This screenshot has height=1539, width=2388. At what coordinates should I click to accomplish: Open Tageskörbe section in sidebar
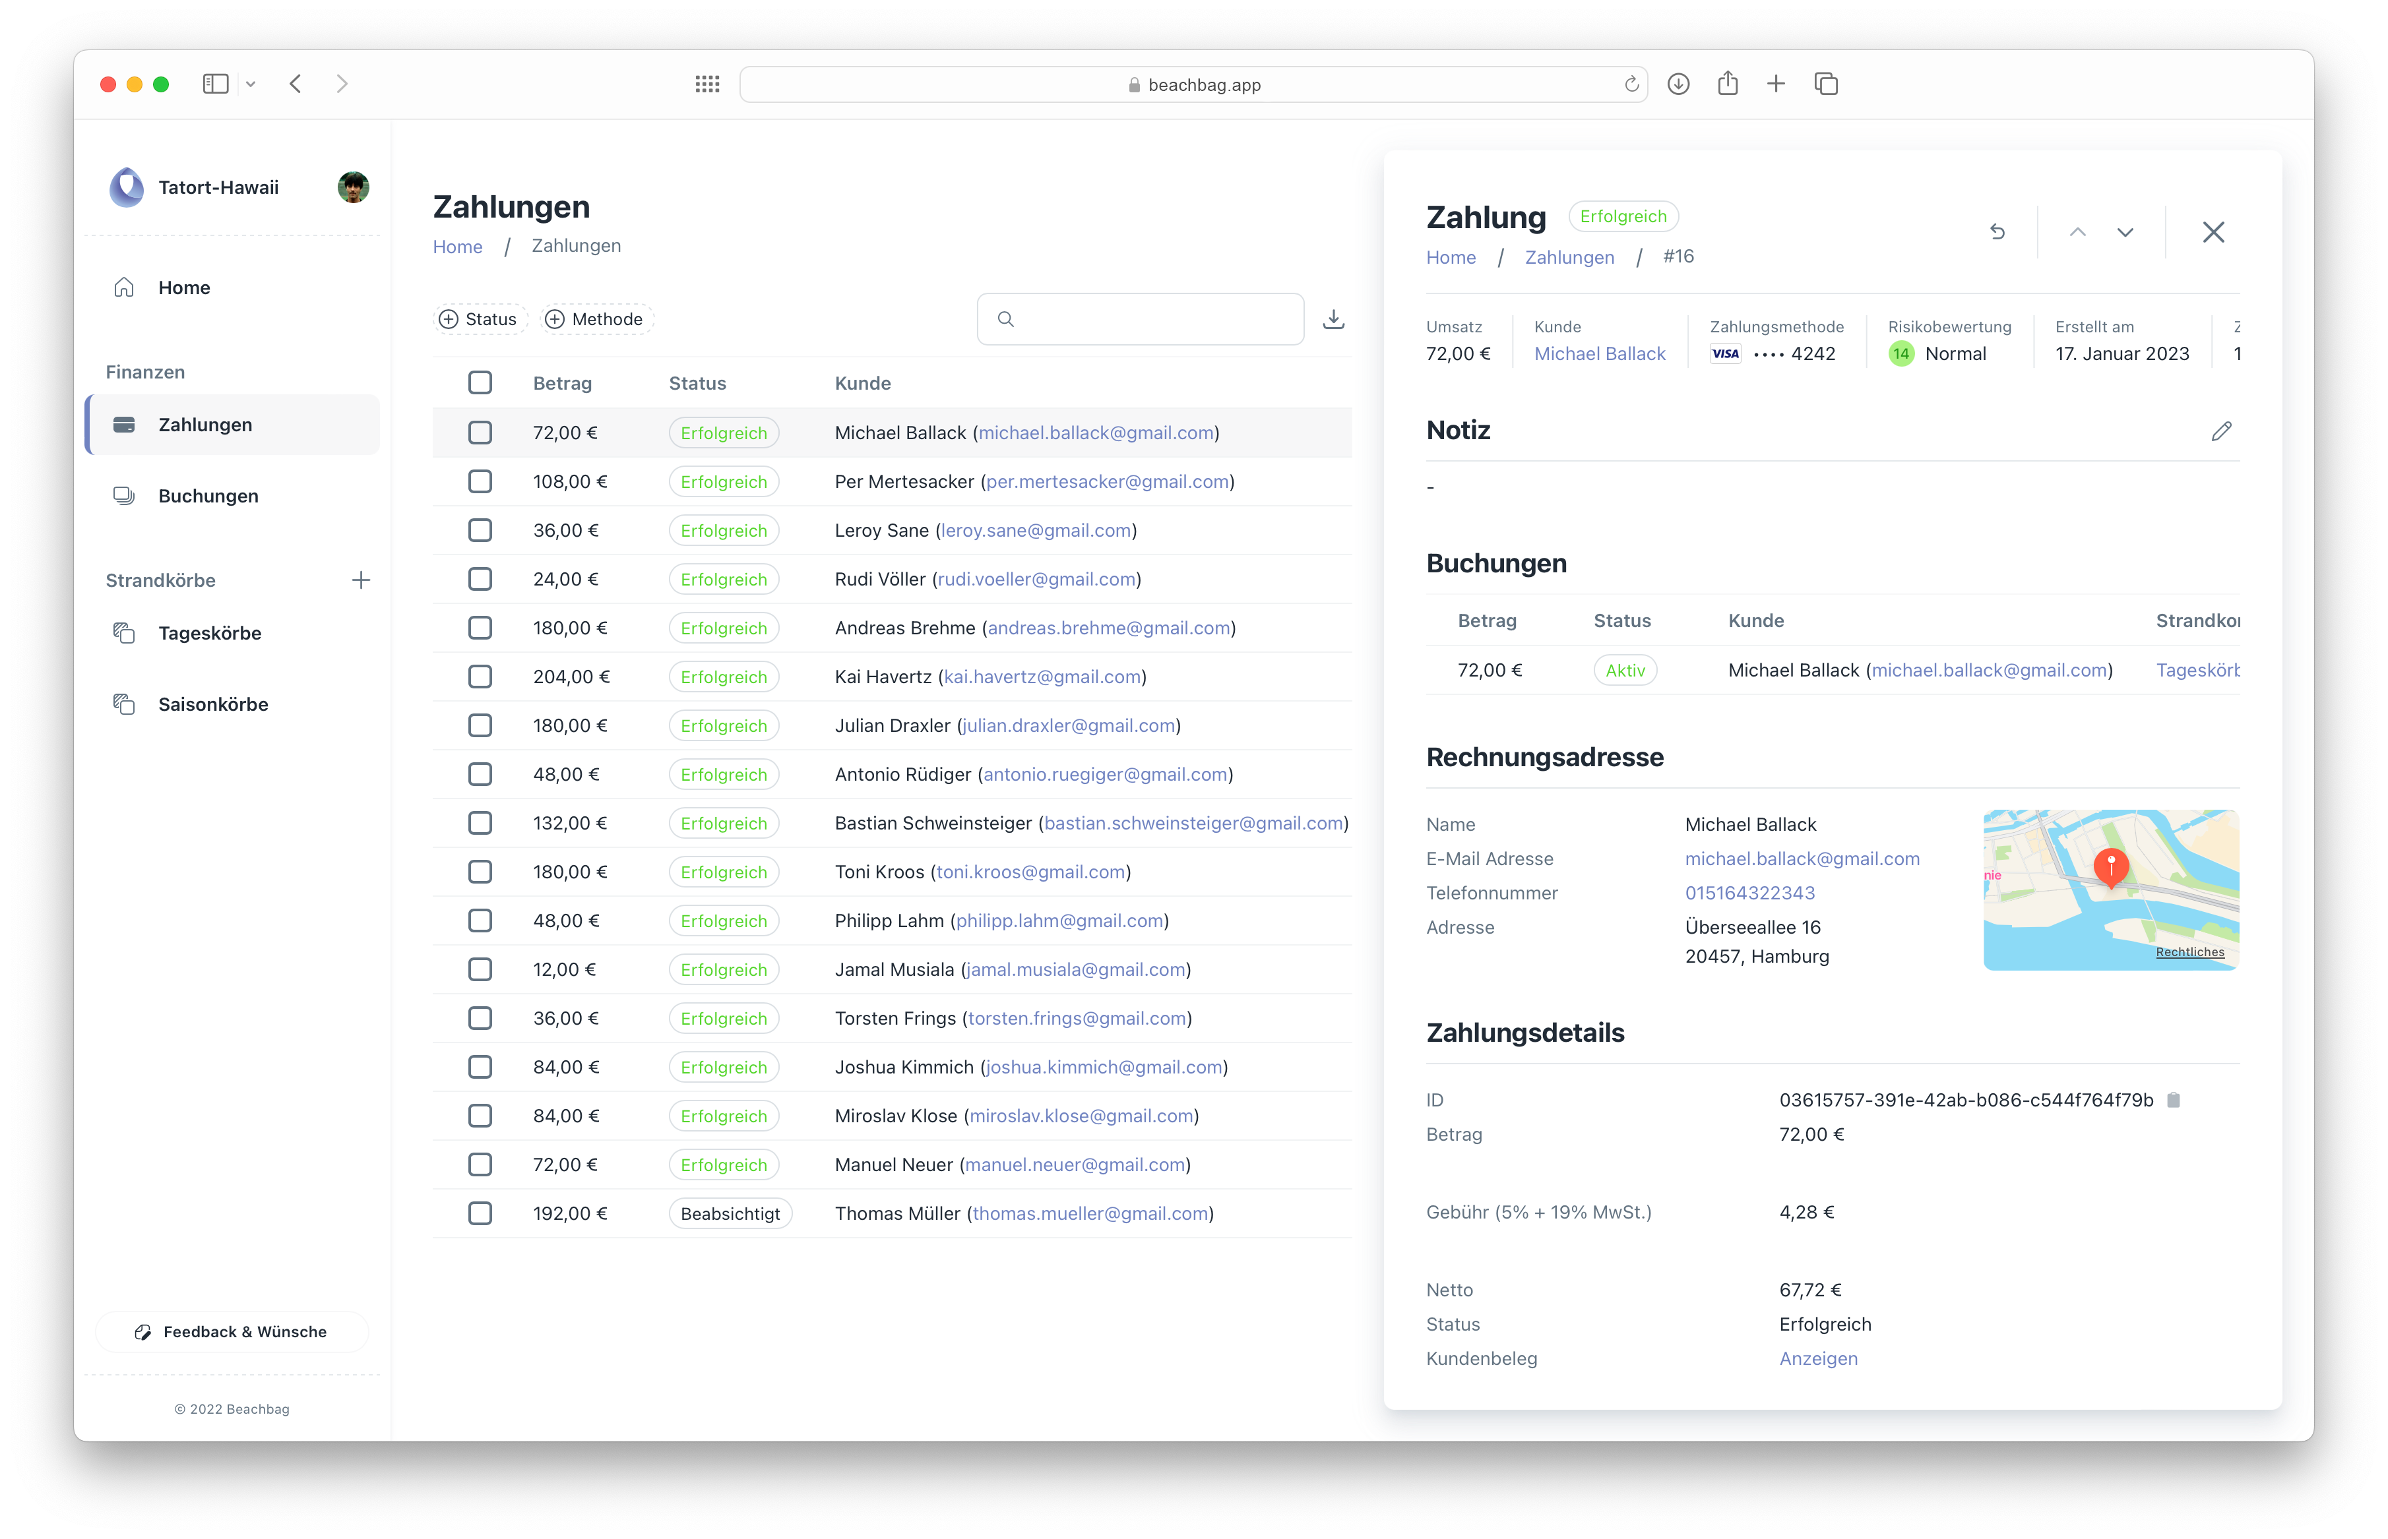[x=210, y=631]
